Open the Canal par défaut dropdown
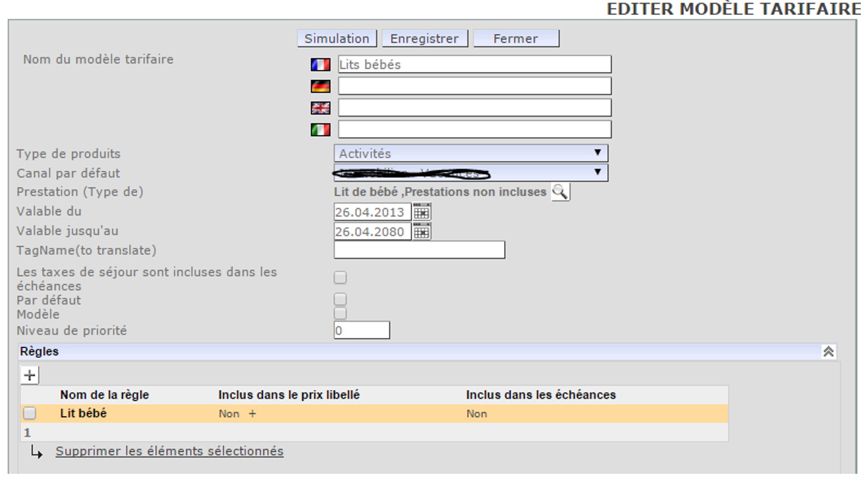 [471, 172]
